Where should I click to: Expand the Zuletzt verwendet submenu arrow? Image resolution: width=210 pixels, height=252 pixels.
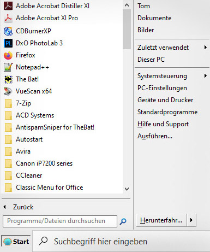(206, 48)
